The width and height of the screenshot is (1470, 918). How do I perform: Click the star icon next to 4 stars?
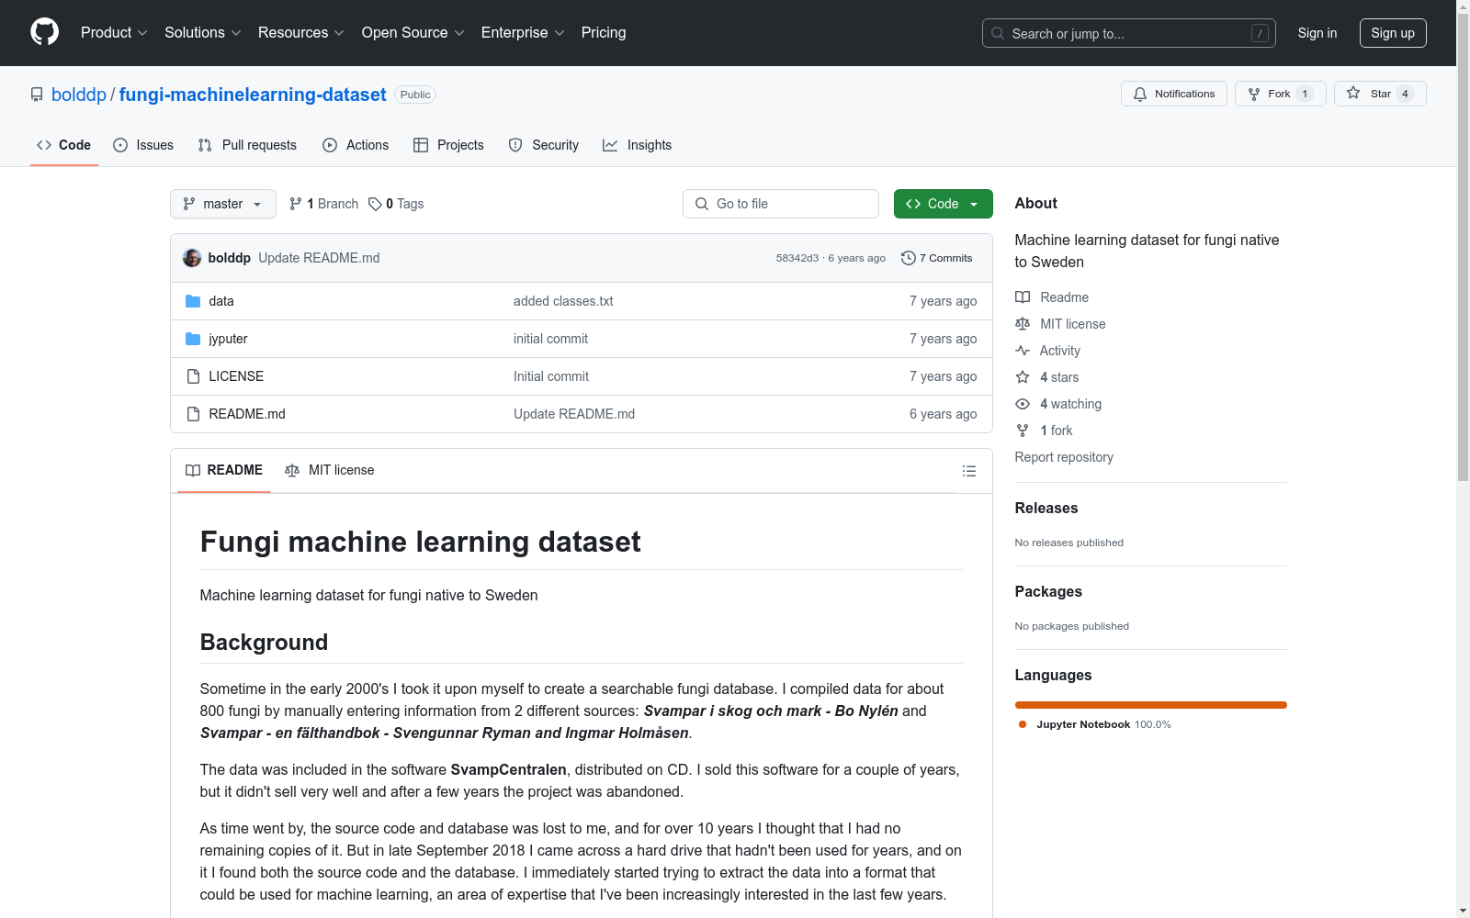click(x=1023, y=377)
